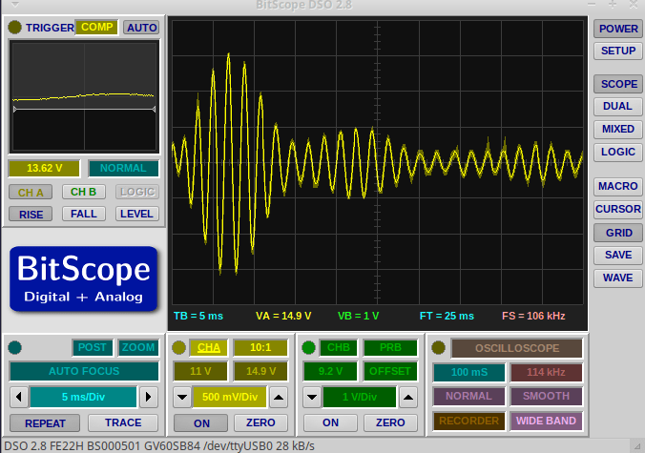Open the 500 mV/Div selector
The image size is (645, 453).
tap(230, 398)
